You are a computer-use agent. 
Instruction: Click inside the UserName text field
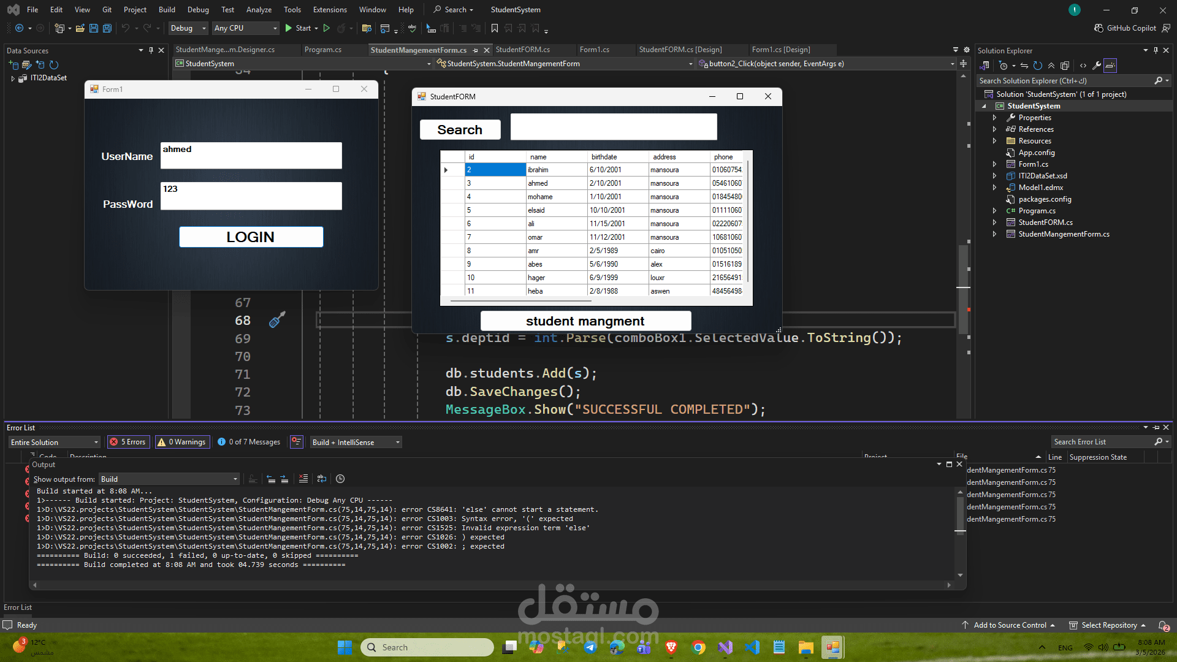251,155
